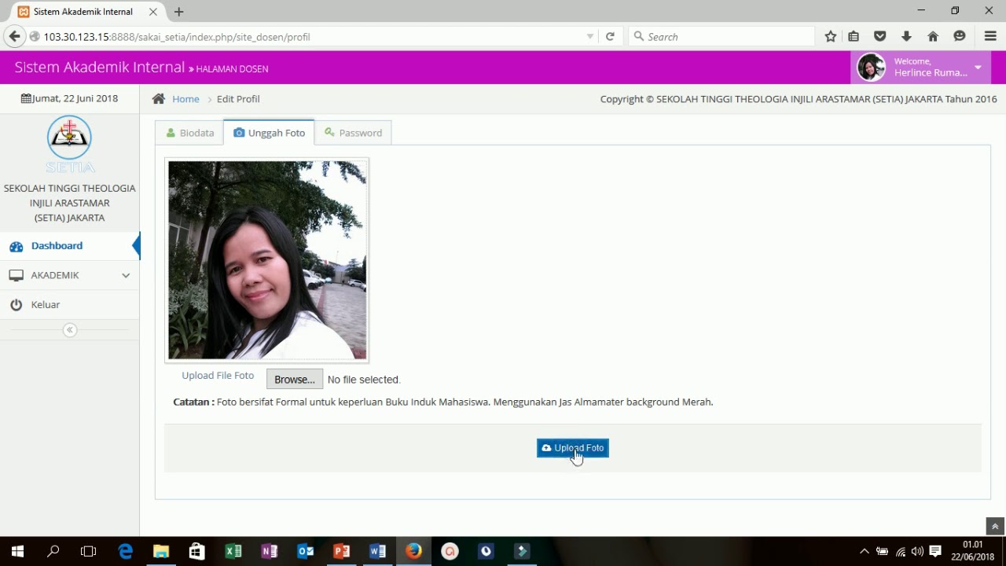This screenshot has height=566, width=1006.
Task: Open the Windows Start menu
Action: pyautogui.click(x=17, y=551)
